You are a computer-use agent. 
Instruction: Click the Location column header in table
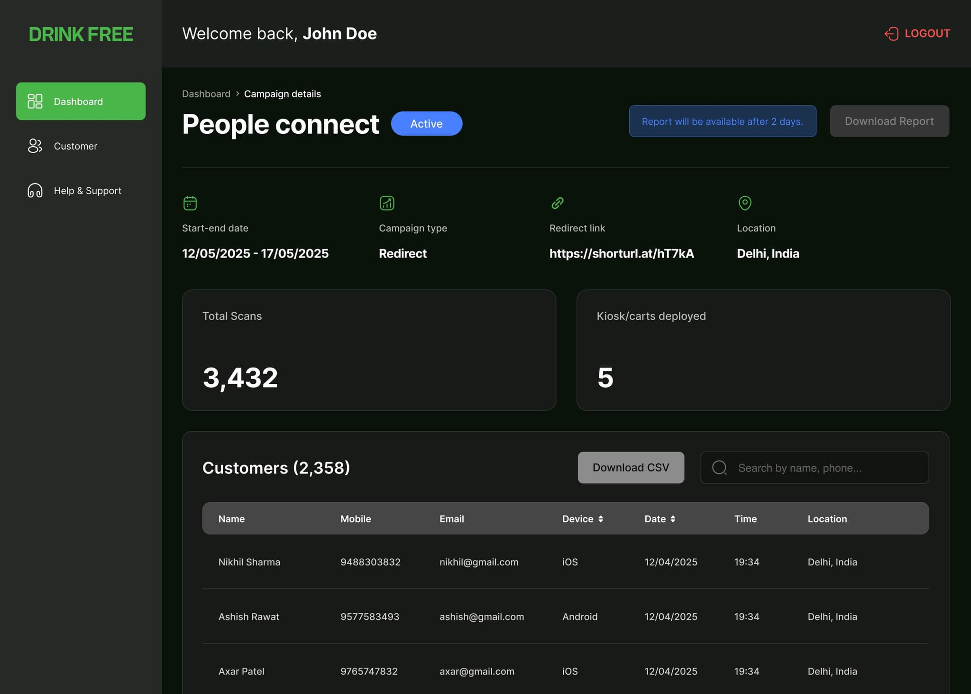827,519
